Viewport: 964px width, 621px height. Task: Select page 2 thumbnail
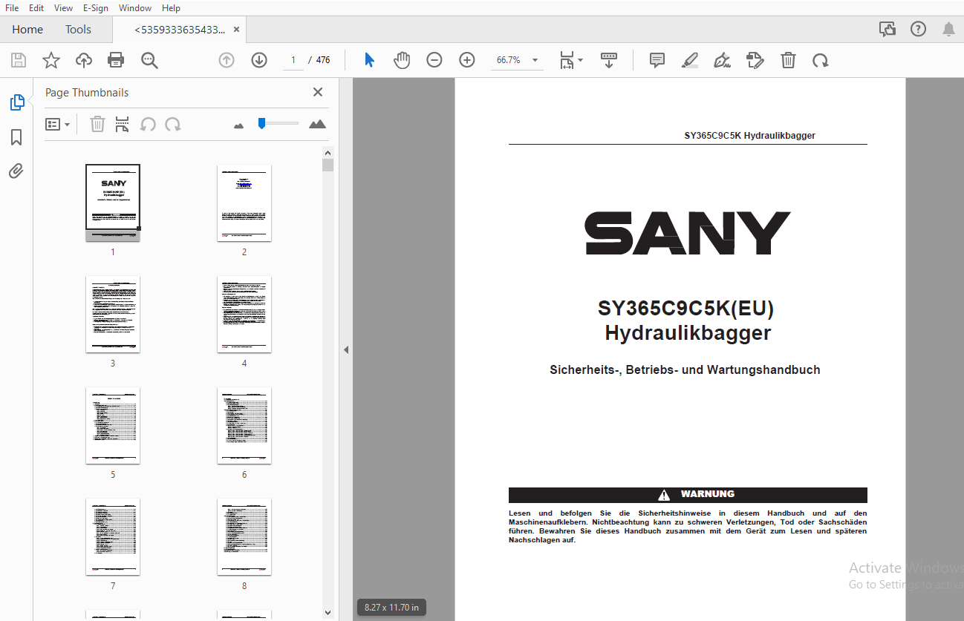coord(244,203)
